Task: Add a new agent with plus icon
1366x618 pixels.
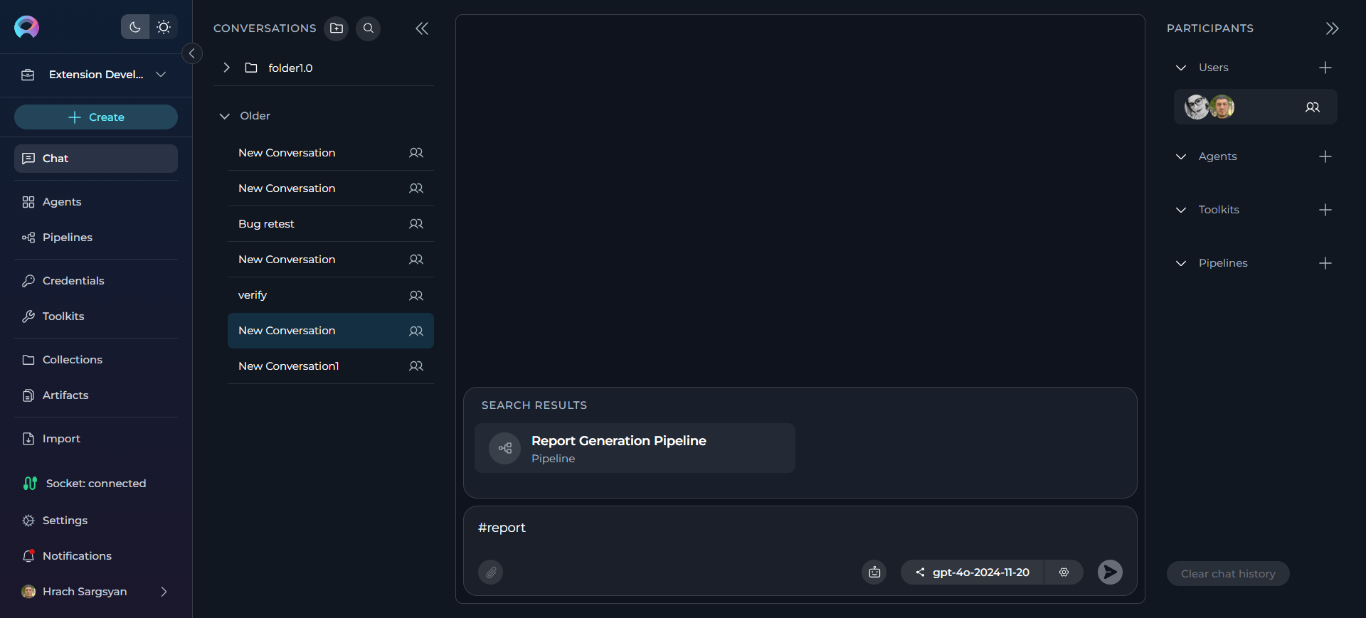Action: [x=1325, y=156]
